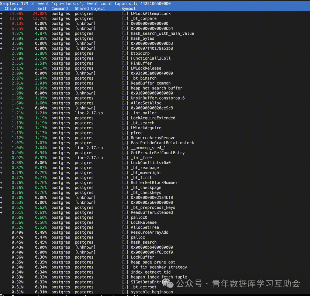Select the ResourceArrayAdd symbol

click(150, 232)
